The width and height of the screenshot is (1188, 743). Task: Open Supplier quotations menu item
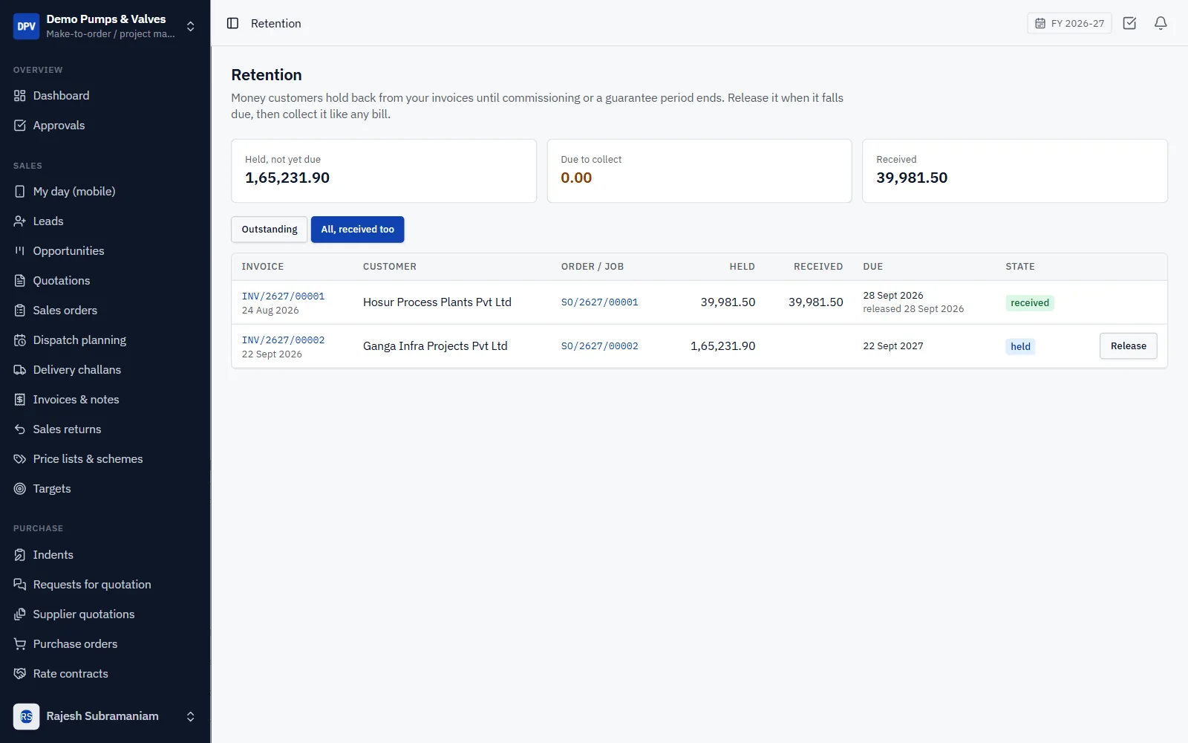click(105, 614)
